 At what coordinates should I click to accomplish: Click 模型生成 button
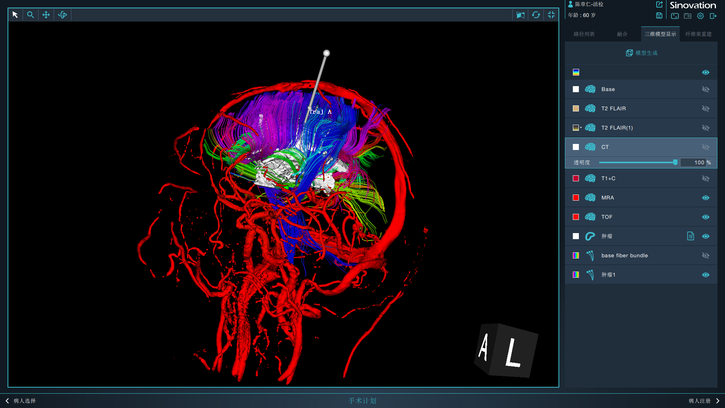(x=642, y=53)
